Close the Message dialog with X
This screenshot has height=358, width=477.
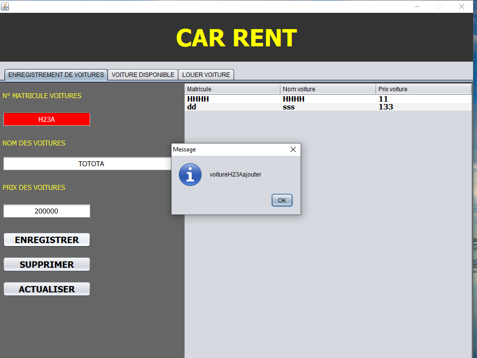point(293,149)
